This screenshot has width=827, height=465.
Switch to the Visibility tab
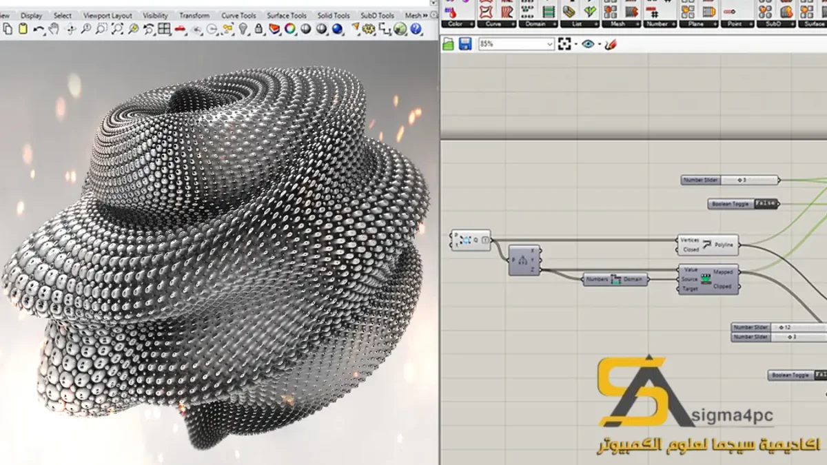pos(155,15)
